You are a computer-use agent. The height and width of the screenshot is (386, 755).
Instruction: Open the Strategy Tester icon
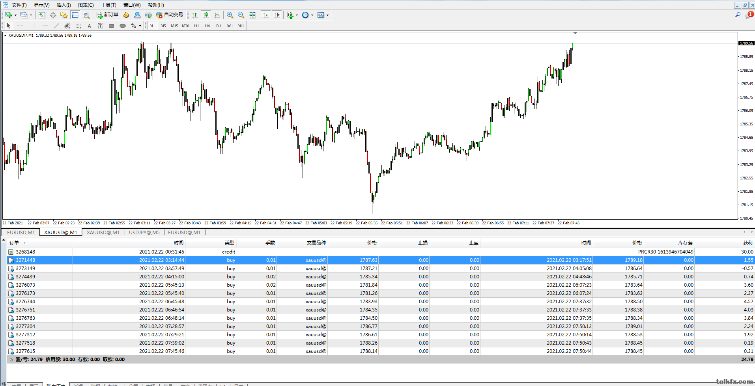86,15
